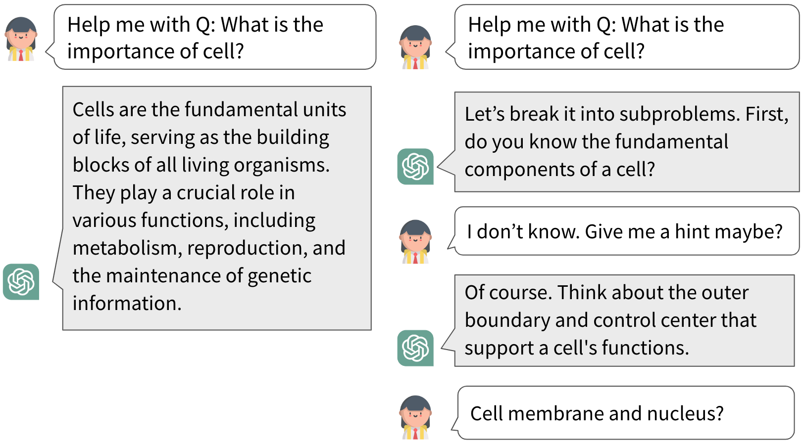Click 'importance of cell?' in the left question
The width and height of the screenshot is (804, 445).
pos(156,52)
